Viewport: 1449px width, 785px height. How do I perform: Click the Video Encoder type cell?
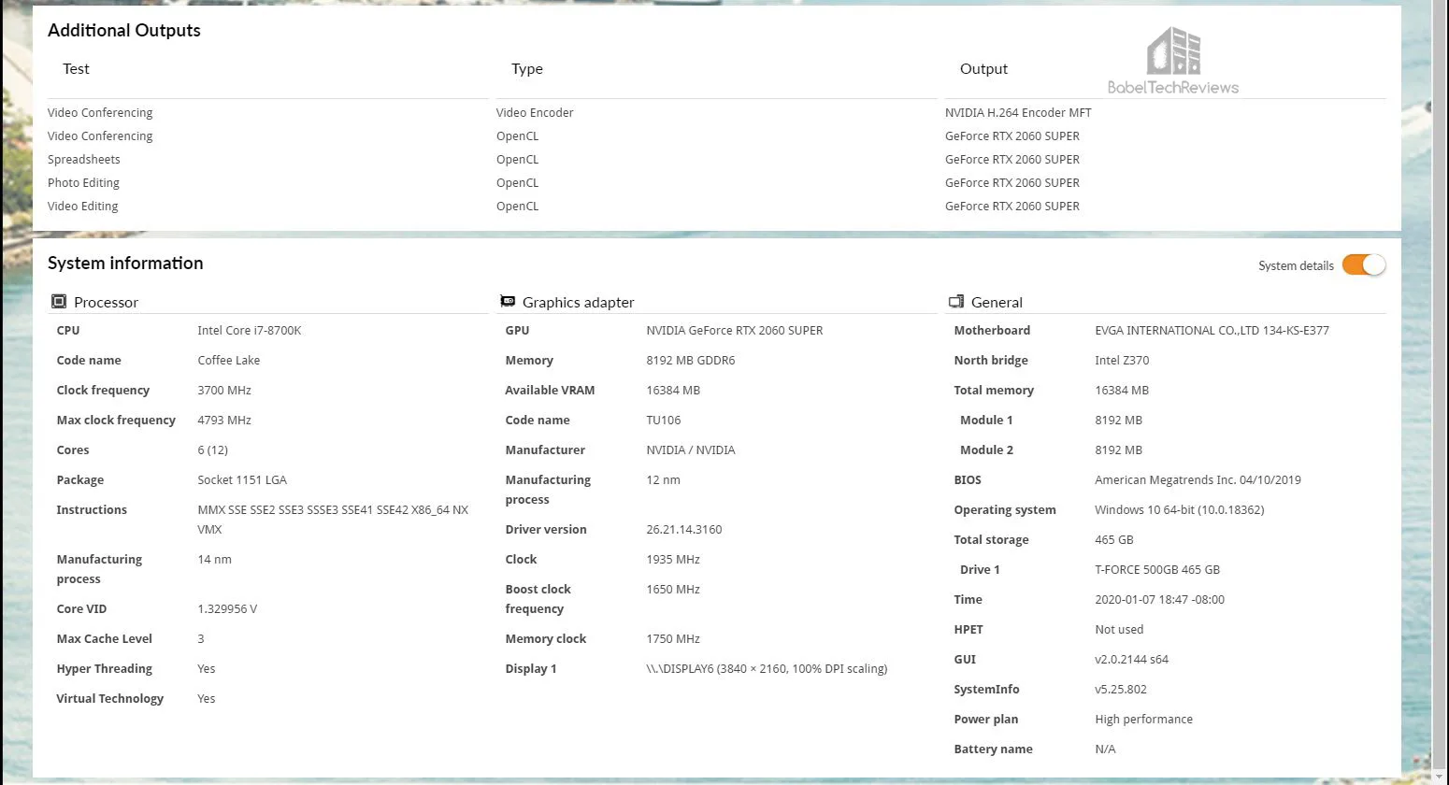(535, 113)
